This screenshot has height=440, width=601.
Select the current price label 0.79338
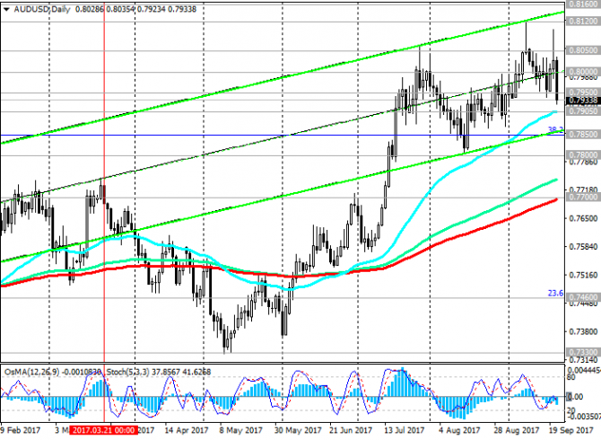click(583, 101)
